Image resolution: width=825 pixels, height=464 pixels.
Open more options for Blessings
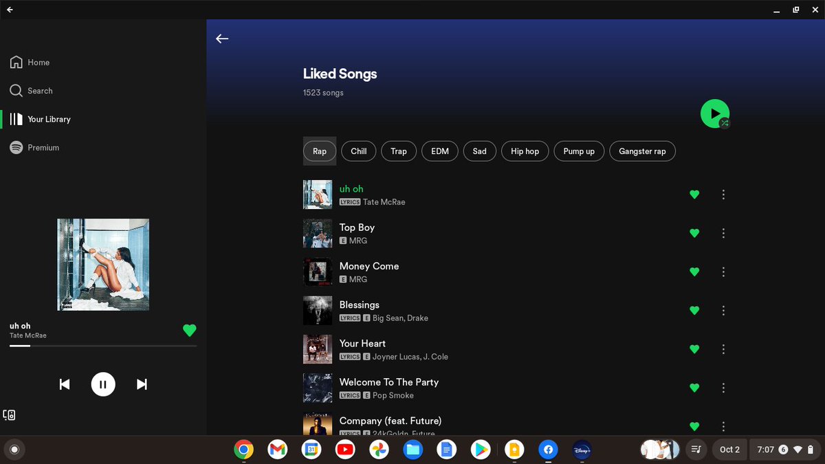723,311
